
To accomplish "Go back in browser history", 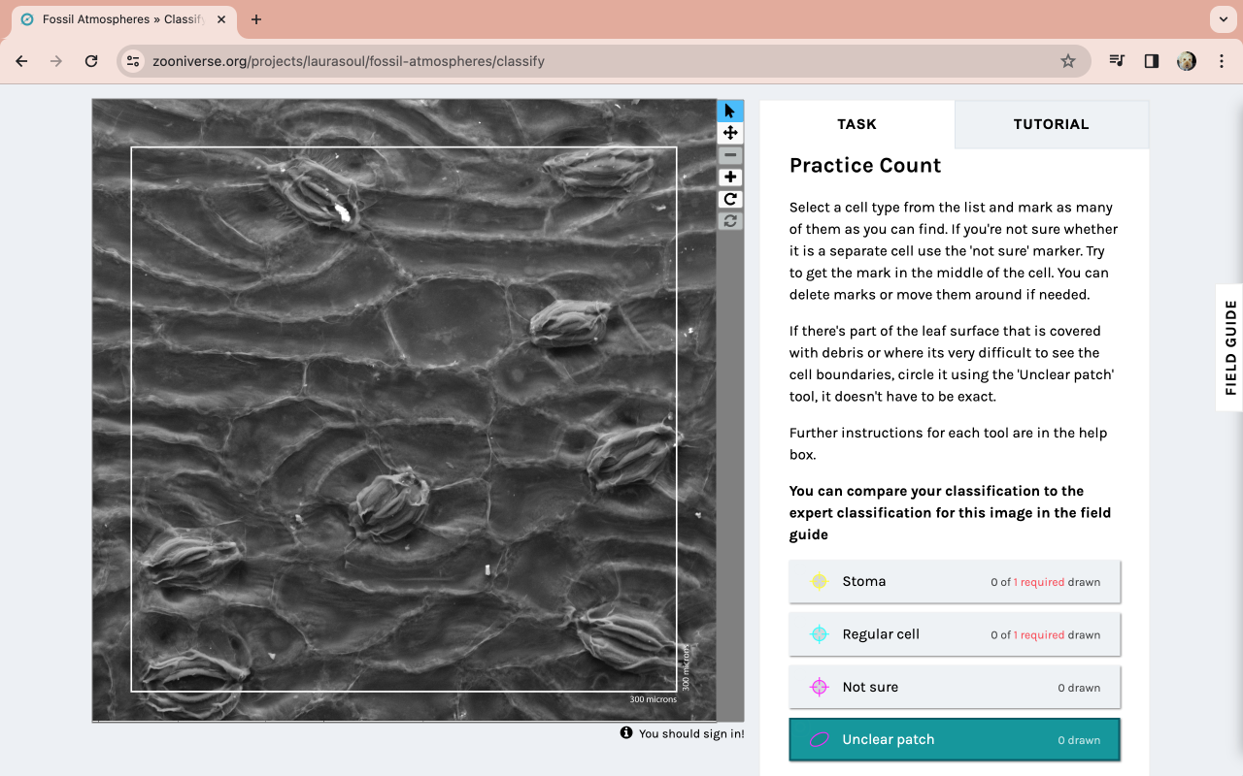I will tap(22, 61).
